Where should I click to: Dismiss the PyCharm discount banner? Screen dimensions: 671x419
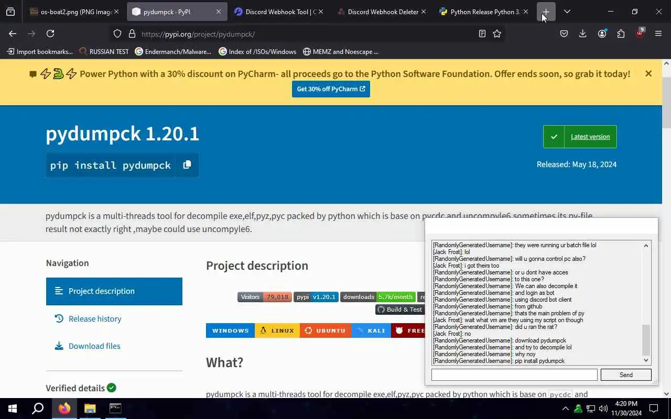[x=648, y=74]
